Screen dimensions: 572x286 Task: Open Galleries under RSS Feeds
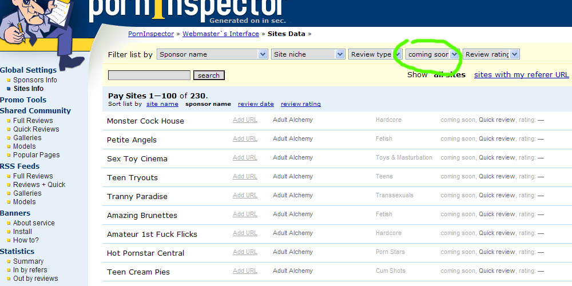(x=27, y=193)
